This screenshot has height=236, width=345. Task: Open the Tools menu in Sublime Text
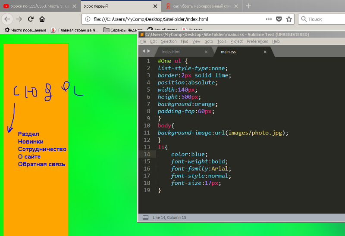coord(222,41)
